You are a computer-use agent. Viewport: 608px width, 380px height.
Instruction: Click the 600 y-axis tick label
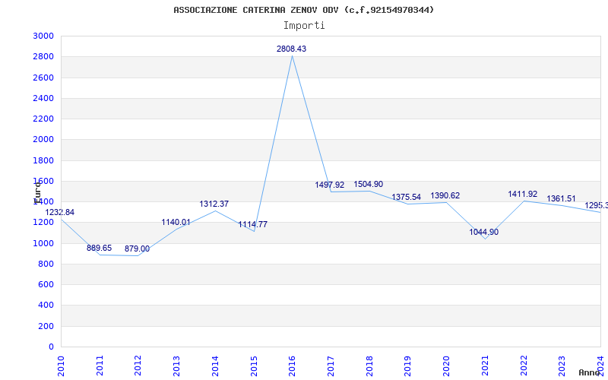pos(46,284)
